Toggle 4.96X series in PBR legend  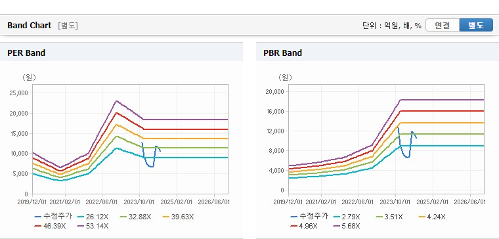(304, 226)
